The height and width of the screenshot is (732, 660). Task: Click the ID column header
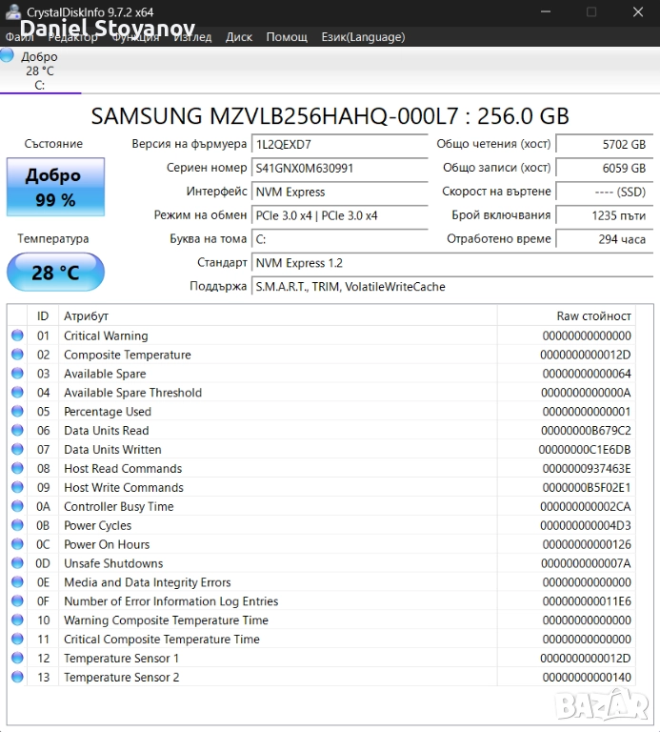[43, 316]
